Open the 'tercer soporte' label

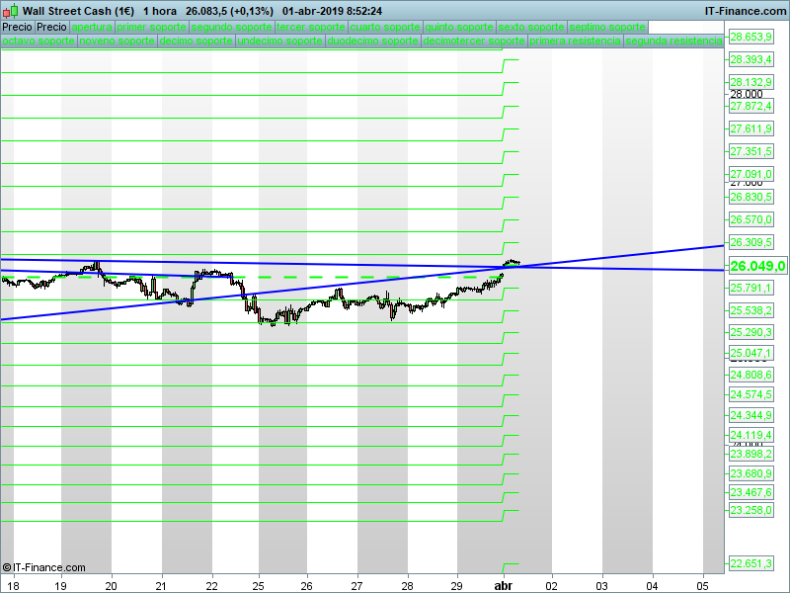tap(310, 27)
